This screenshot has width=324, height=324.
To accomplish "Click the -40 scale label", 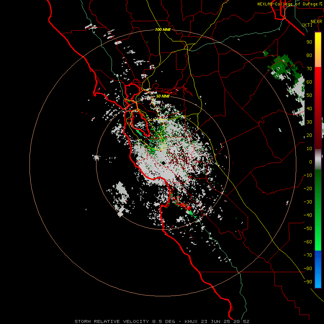I will coord(308,215).
